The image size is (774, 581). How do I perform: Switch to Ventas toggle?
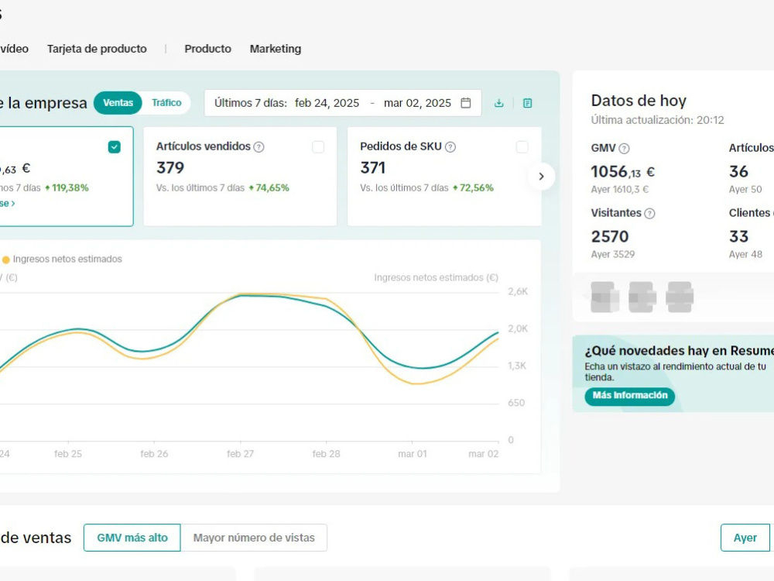118,103
